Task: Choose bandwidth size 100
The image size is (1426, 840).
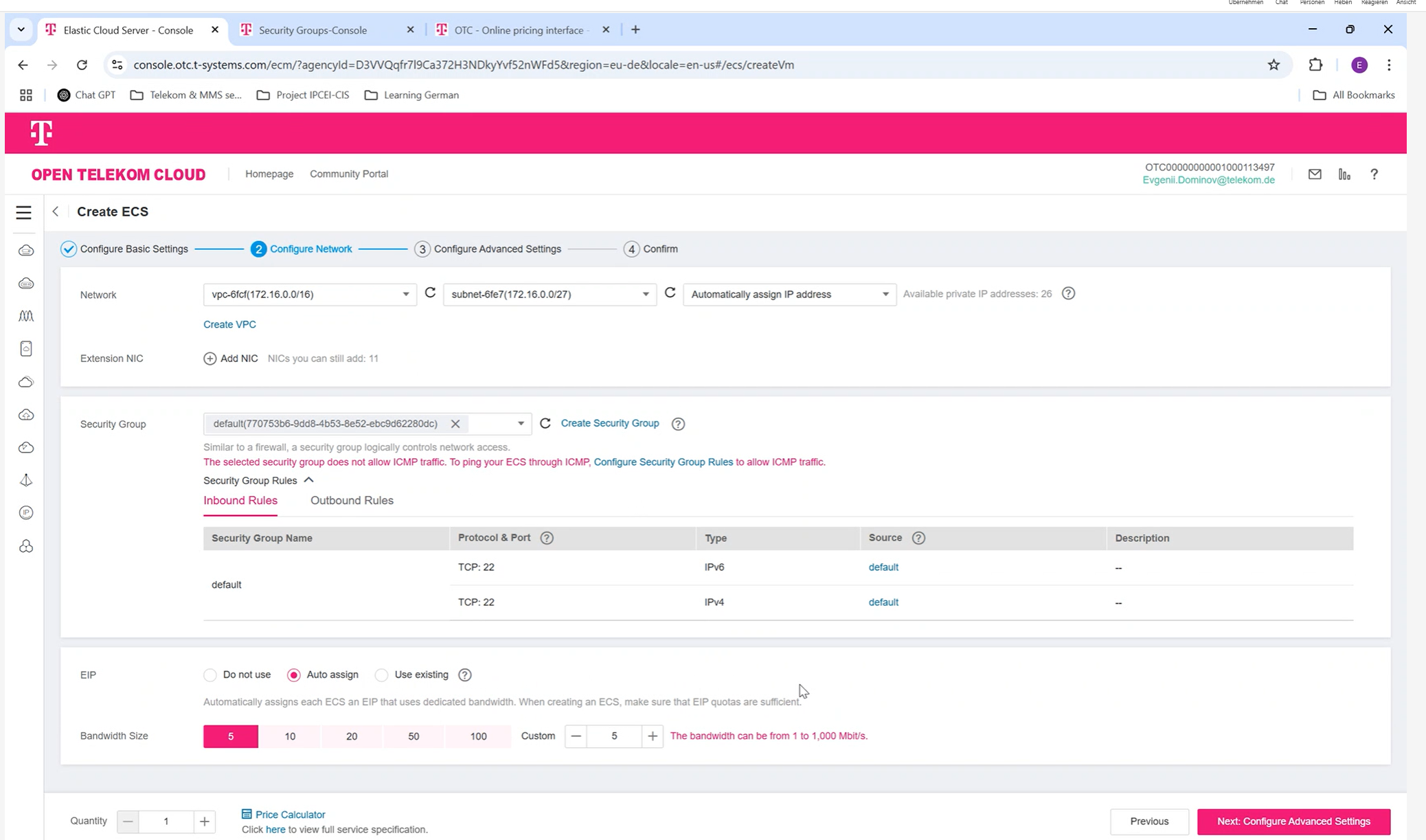Action: pos(478,736)
